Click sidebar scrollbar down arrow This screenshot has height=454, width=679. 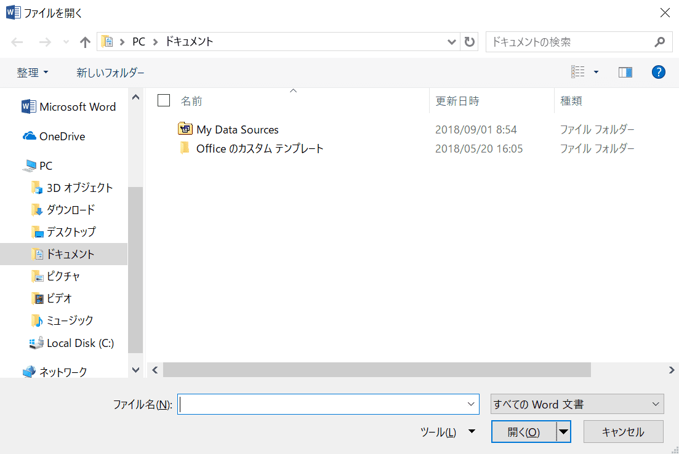[135, 370]
